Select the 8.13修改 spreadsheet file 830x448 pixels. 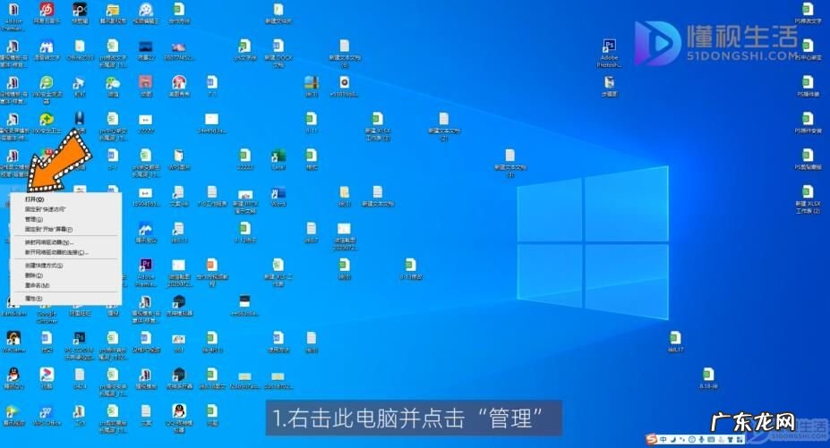click(410, 265)
